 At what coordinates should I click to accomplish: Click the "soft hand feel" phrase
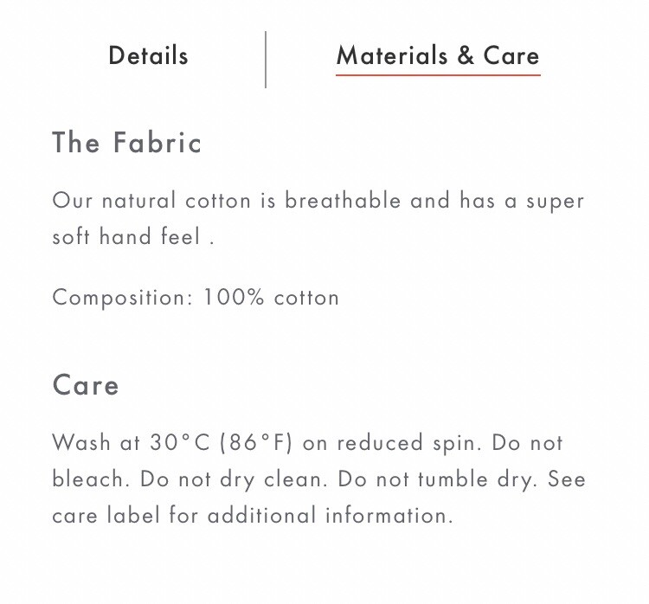126,237
